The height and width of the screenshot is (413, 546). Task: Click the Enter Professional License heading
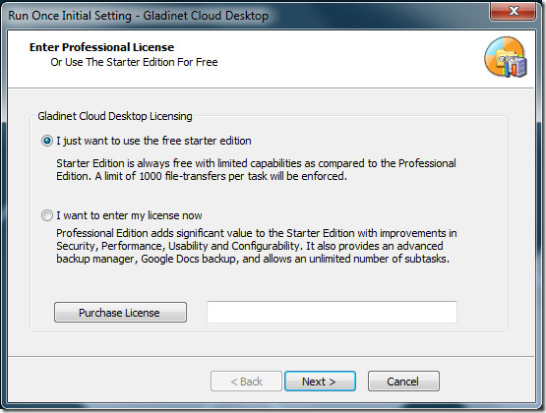point(101,47)
